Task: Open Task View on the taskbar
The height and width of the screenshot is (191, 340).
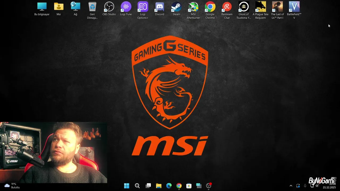Action: coord(148,186)
